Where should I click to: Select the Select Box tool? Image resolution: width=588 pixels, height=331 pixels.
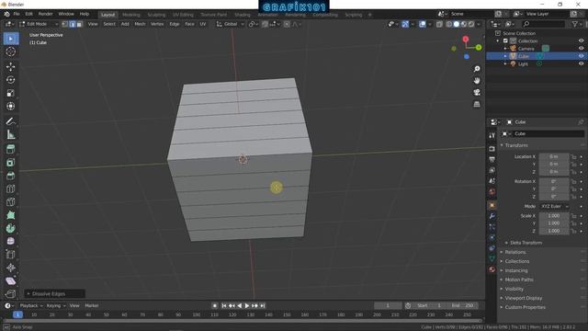pos(11,39)
